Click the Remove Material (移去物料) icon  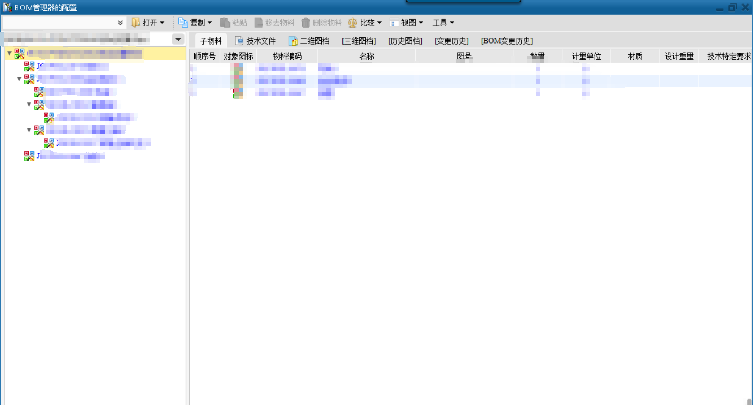point(258,23)
